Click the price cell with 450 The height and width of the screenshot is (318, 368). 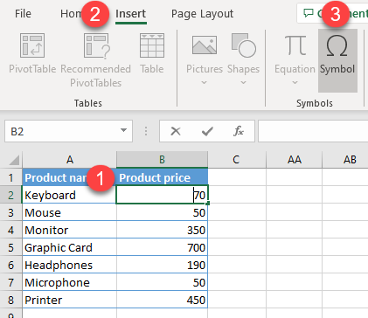[x=162, y=300]
